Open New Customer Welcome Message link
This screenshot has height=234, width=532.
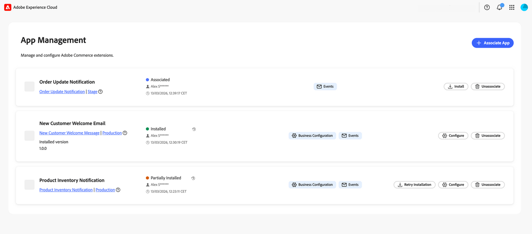(x=69, y=133)
